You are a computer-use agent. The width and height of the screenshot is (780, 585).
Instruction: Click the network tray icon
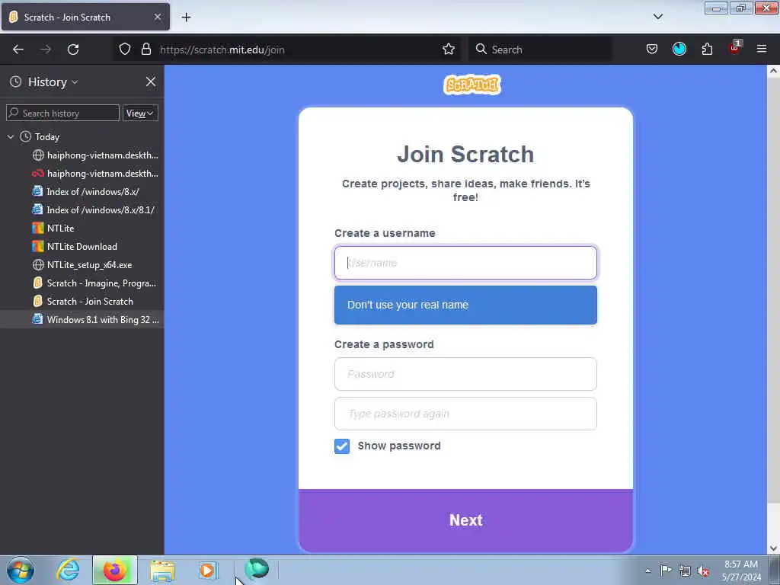tap(685, 571)
